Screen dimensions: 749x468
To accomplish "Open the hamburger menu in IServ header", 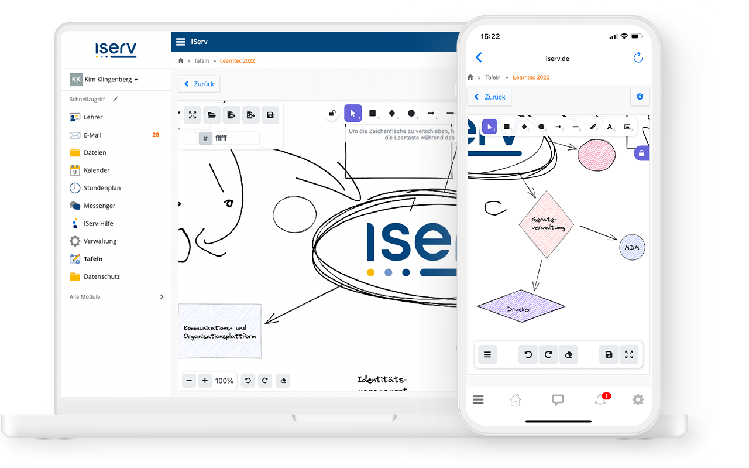I will [x=180, y=42].
